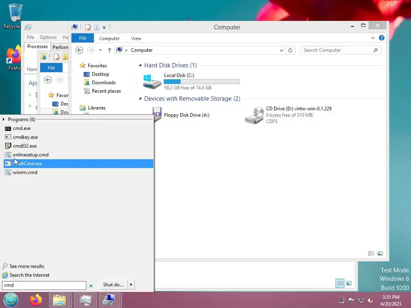Image resolution: width=411 pixels, height=308 pixels.
Task: Open Task Manager Options menu
Action: pos(48,37)
